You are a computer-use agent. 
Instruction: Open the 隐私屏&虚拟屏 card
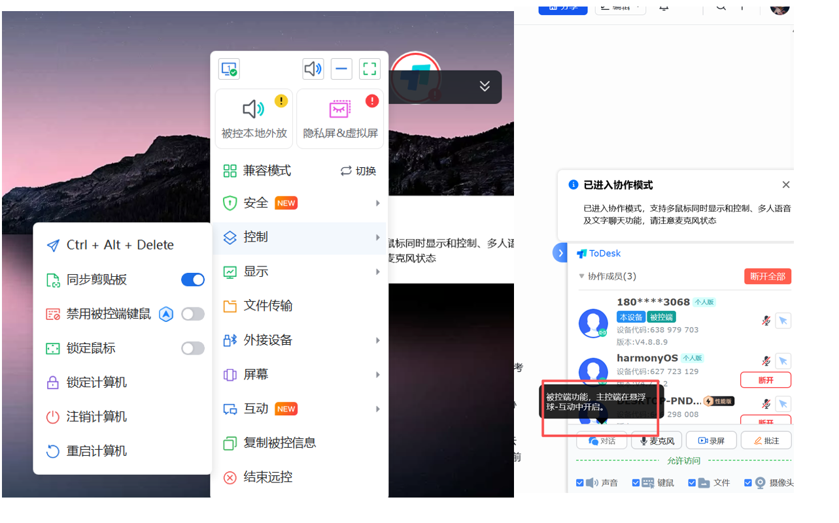340,118
